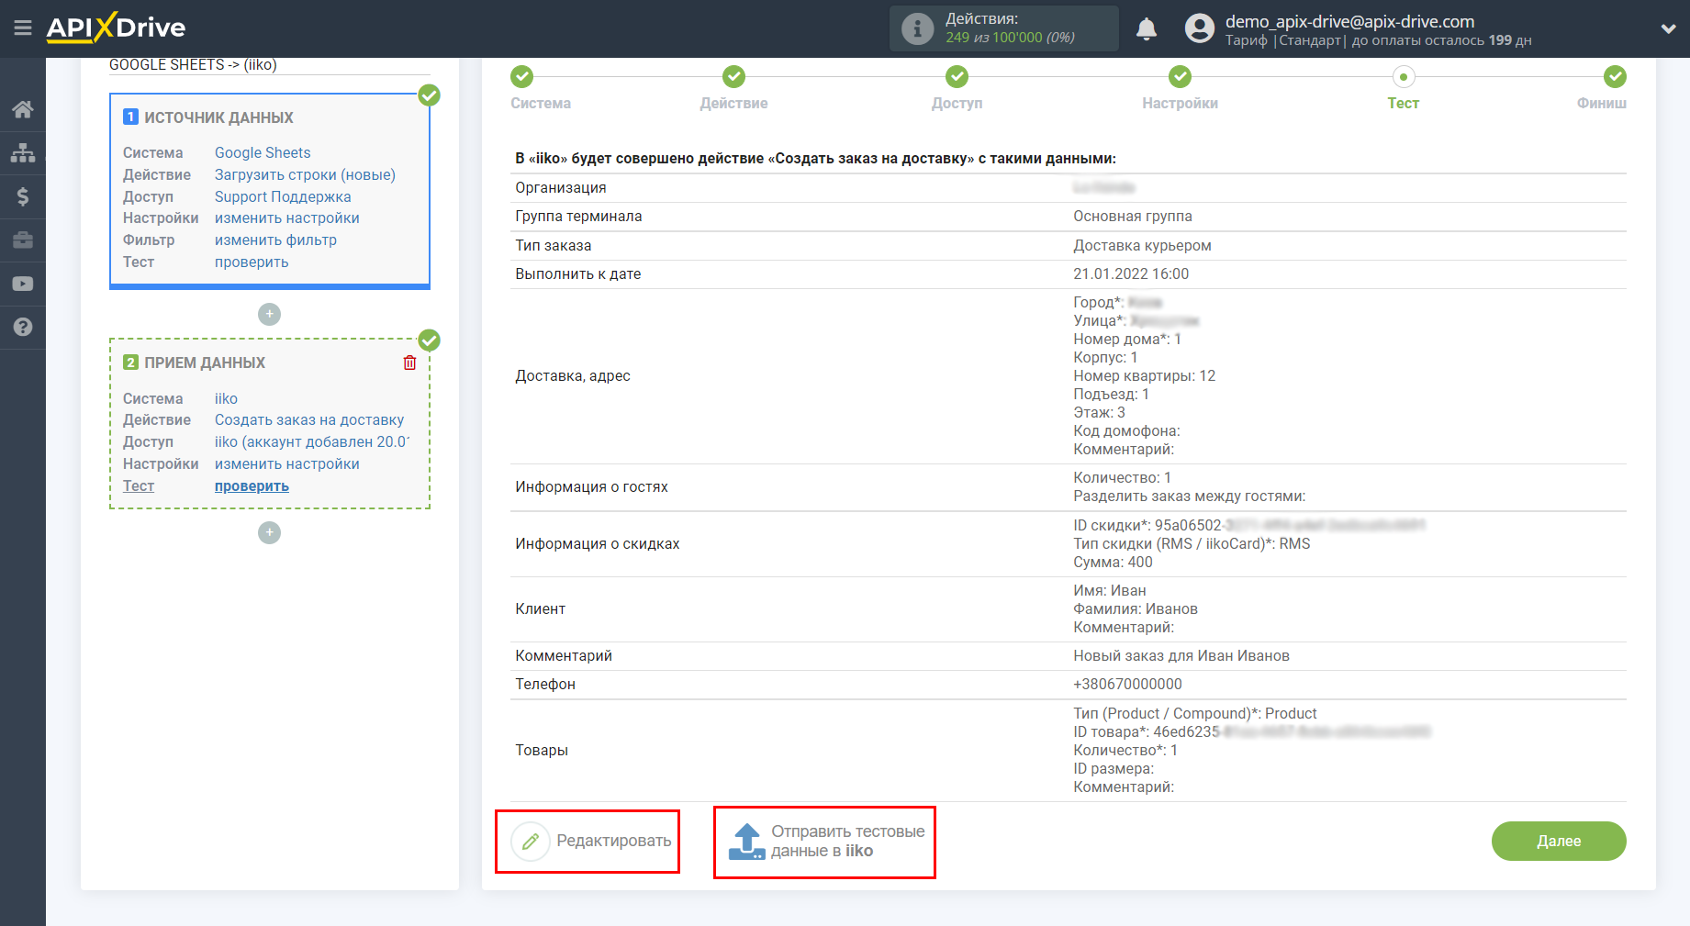This screenshot has height=926, width=1690.
Task: Click the user avatar icon
Action: point(1199,28)
